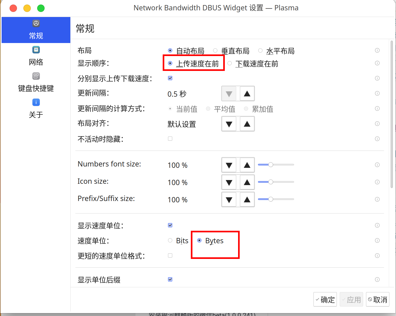Decrease Prefix/Suffix size with down arrow
This screenshot has height=316, width=396.
(x=229, y=199)
